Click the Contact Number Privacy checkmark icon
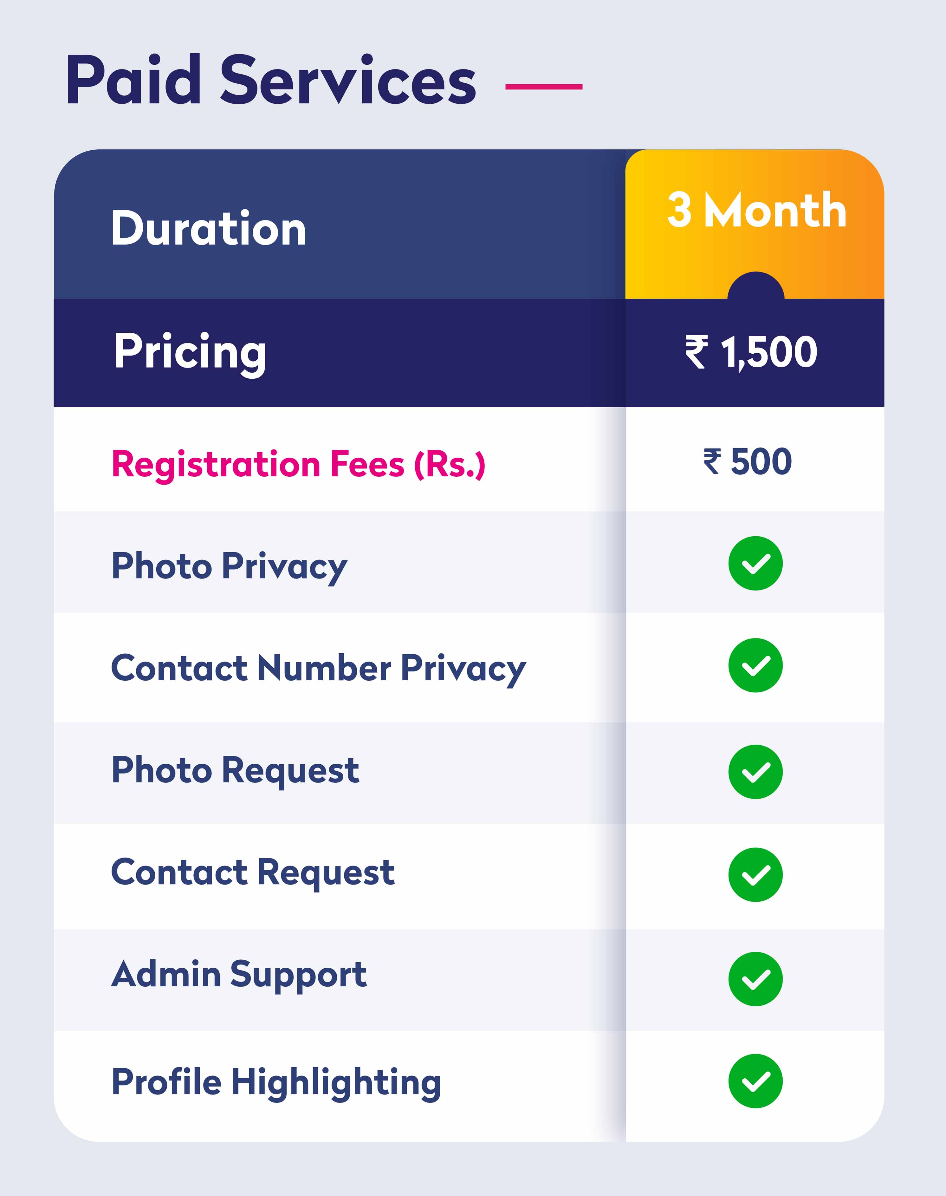Viewport: 946px width, 1196px height. tap(755, 665)
